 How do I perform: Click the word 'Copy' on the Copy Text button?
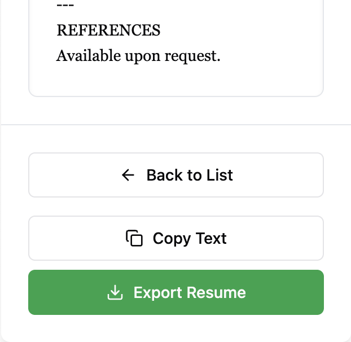click(172, 238)
